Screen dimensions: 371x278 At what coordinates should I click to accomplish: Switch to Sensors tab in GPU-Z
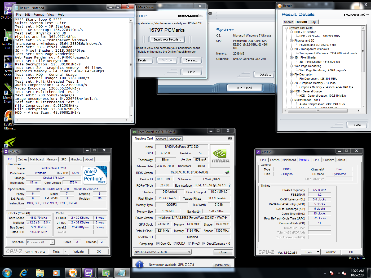161,139
